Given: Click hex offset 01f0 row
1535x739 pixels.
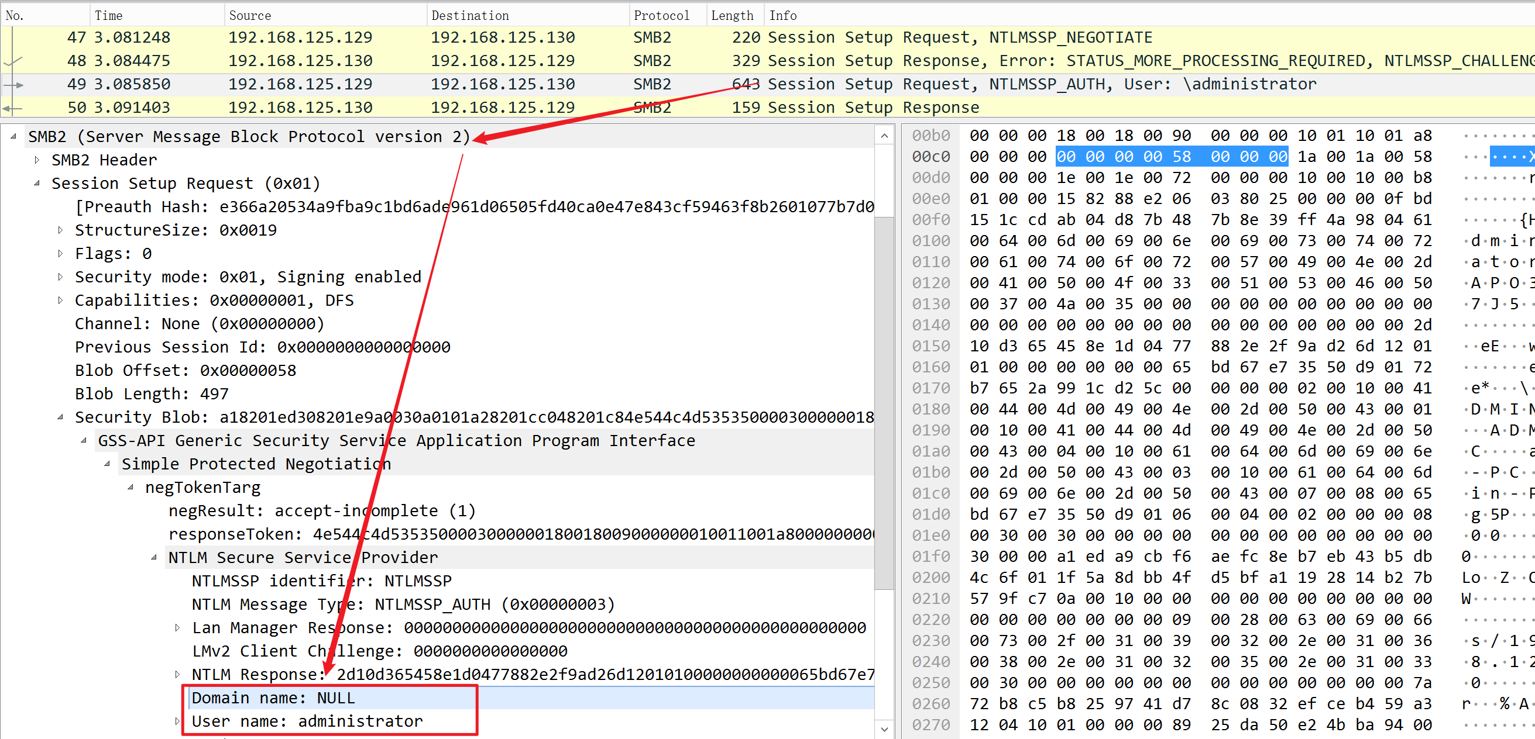Looking at the screenshot, I should coord(930,556).
